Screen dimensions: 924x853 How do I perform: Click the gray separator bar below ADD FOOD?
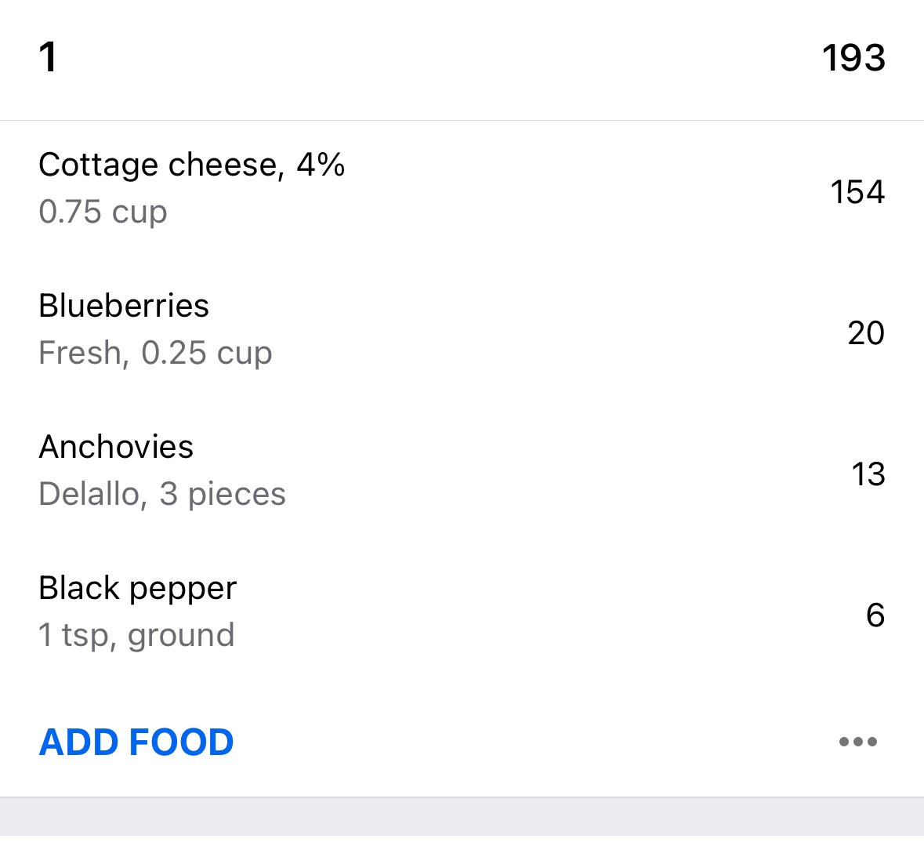[x=462, y=816]
